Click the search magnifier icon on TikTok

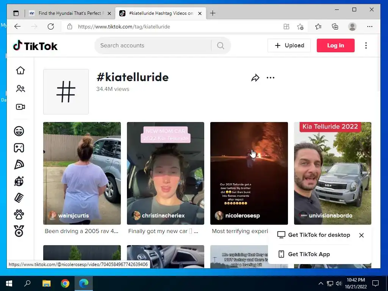tap(221, 45)
